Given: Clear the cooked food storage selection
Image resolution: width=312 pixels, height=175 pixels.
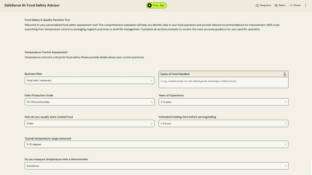Looking at the screenshot, I should [151, 124].
